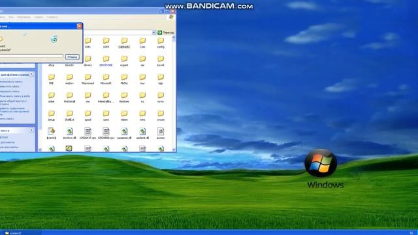418x235 pixels.
Task: Select the npp folder
Action: (161, 79)
